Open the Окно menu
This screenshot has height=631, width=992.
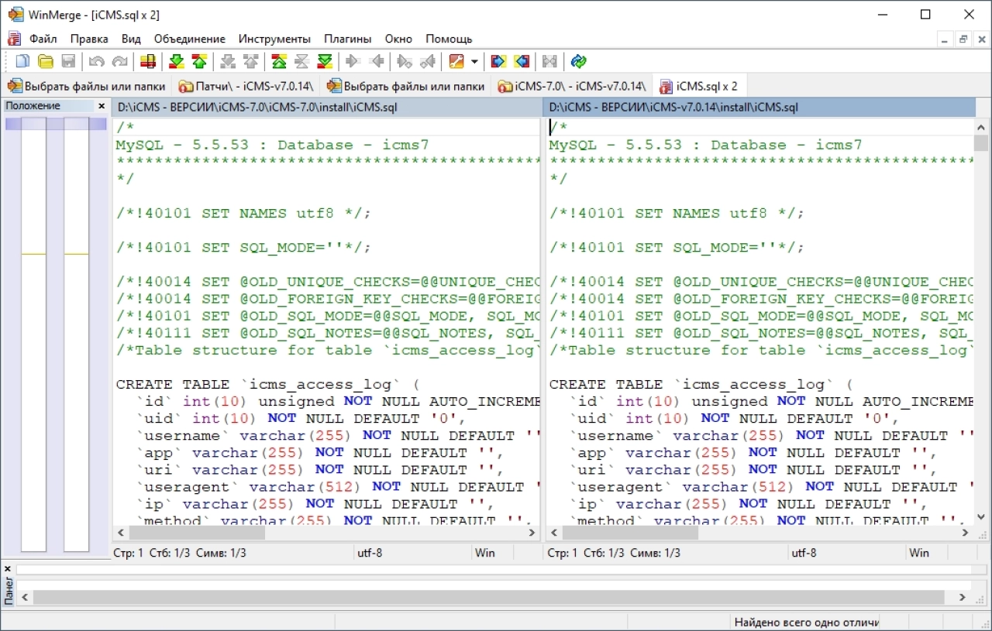pos(398,39)
